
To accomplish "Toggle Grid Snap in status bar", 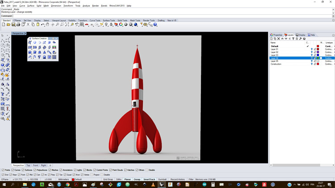I will click(x=108, y=180).
